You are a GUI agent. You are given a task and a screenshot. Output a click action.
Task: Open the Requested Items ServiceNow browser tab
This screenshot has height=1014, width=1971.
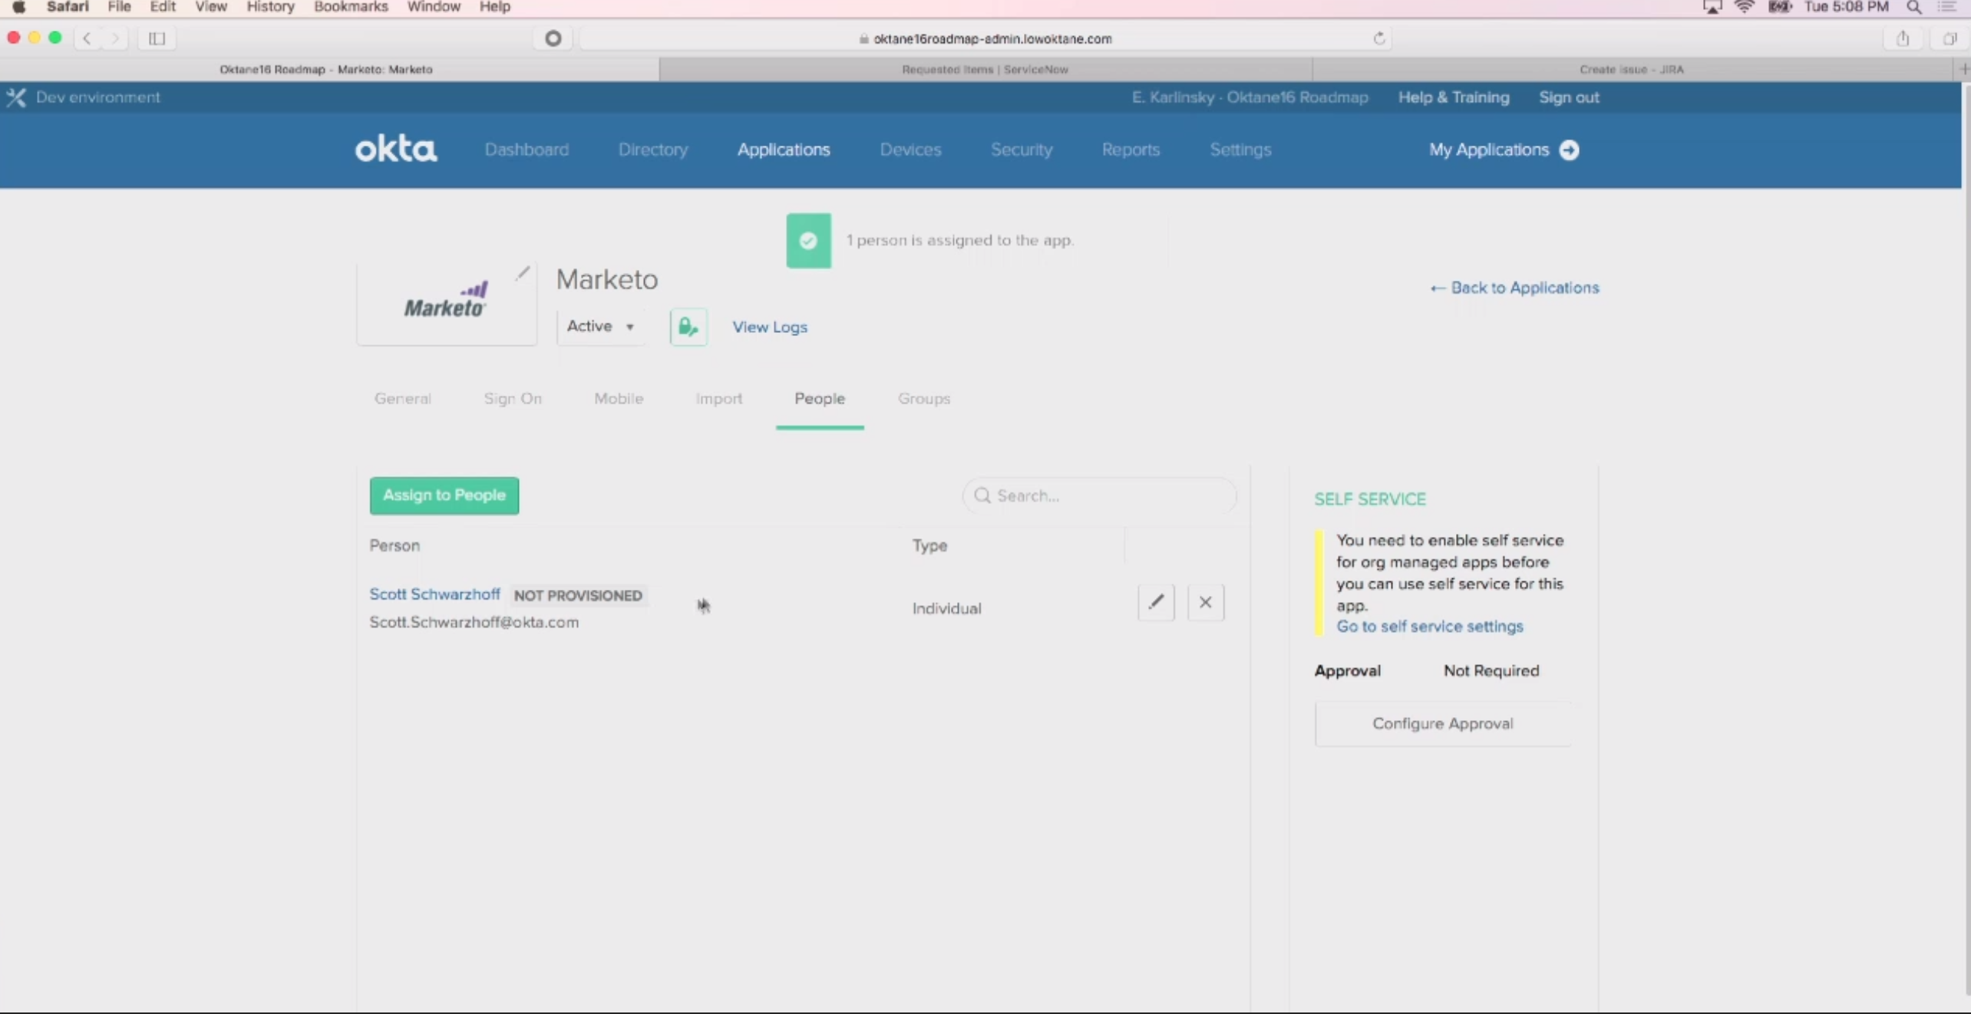[x=985, y=69]
